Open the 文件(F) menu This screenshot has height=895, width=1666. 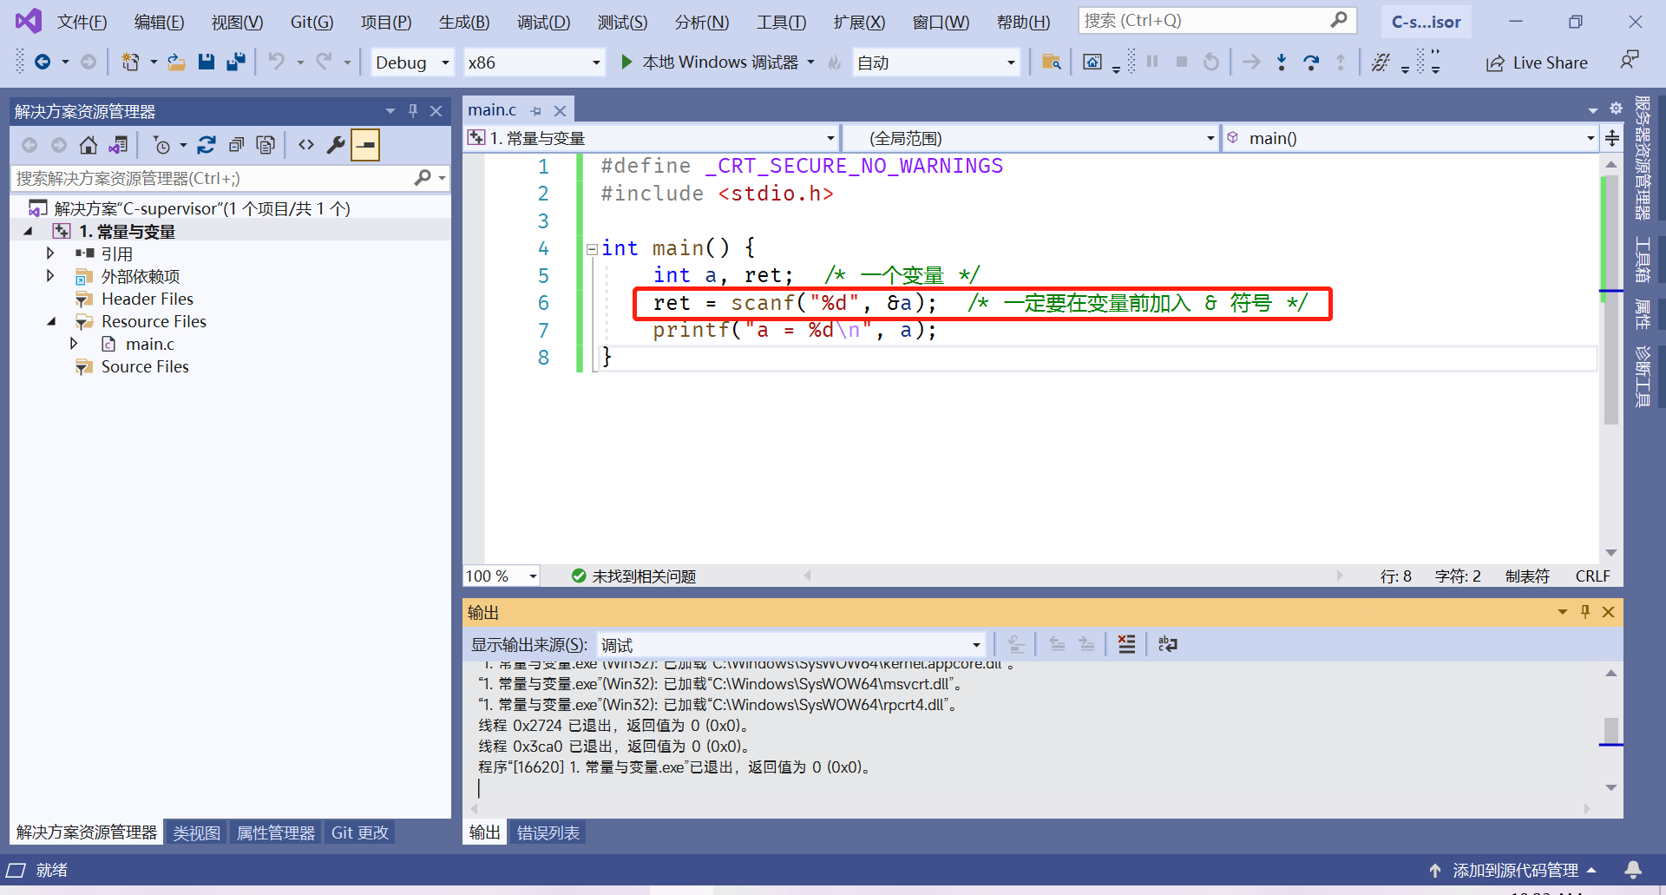coord(82,22)
